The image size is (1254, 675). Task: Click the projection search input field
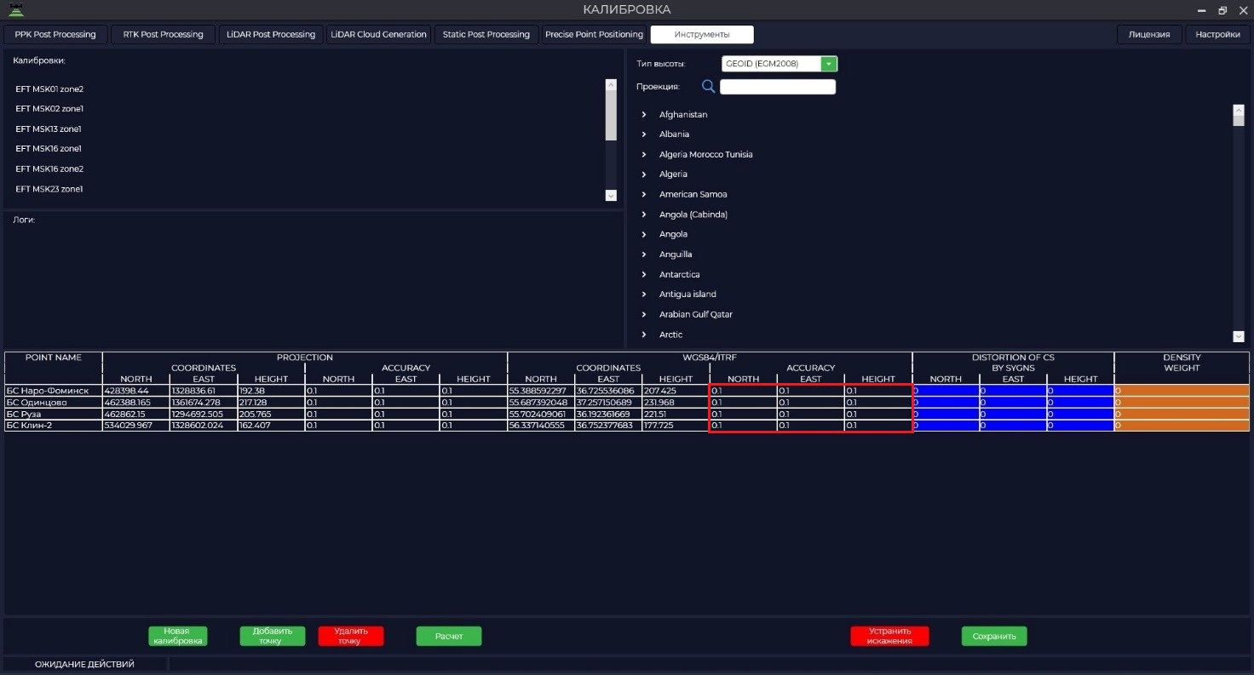tap(778, 87)
